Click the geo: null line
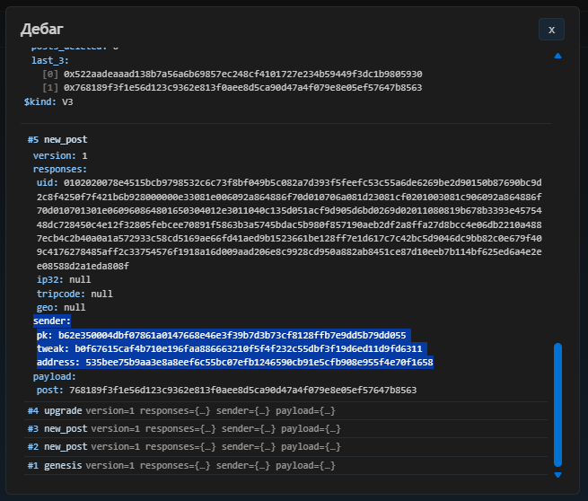This screenshot has width=588, height=501. (x=61, y=307)
